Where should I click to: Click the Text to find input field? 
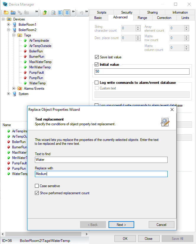pos(101,160)
